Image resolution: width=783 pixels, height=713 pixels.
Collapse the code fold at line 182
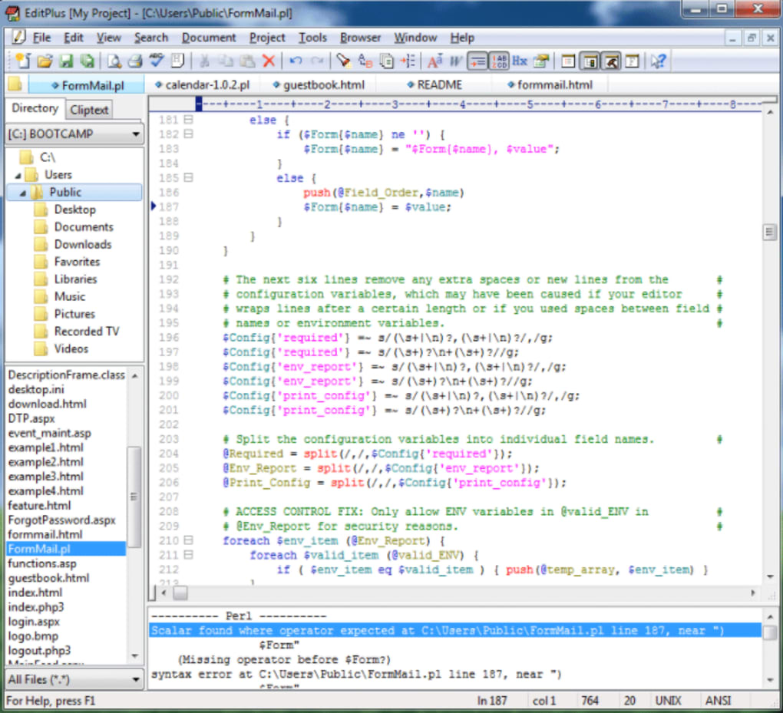pyautogui.click(x=188, y=134)
